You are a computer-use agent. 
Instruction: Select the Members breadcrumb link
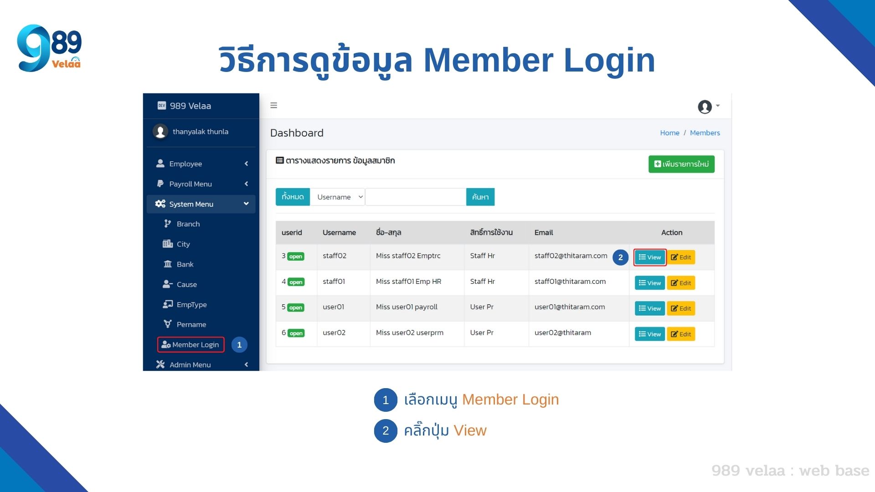point(705,133)
